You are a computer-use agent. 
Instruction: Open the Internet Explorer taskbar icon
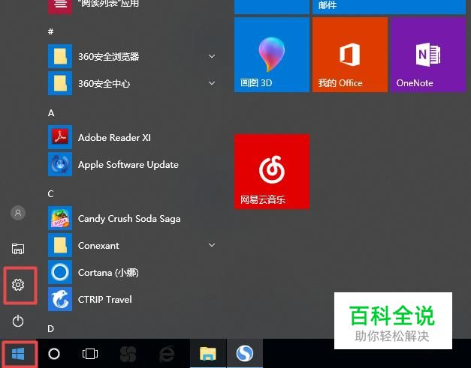pyautogui.click(x=167, y=354)
